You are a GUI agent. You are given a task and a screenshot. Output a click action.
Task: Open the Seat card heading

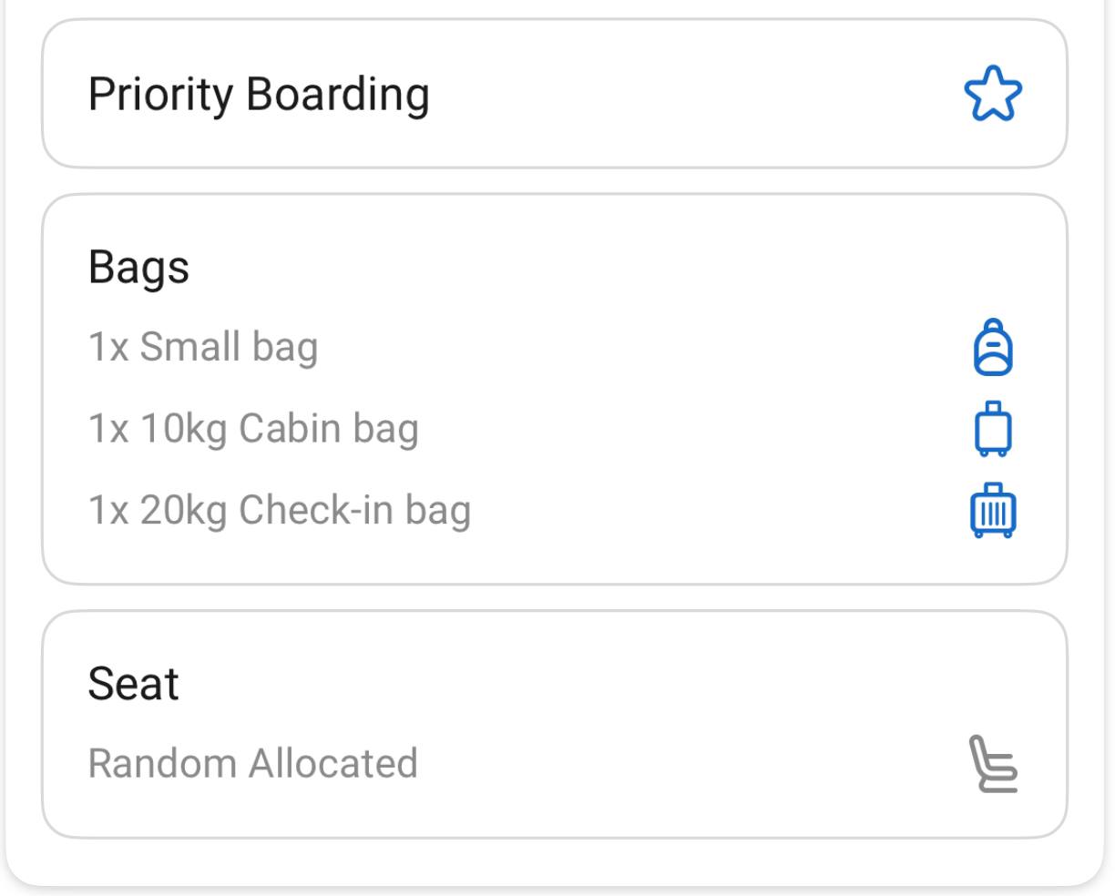[133, 684]
